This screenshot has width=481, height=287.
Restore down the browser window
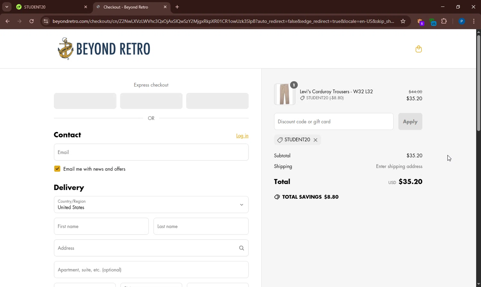(x=458, y=7)
